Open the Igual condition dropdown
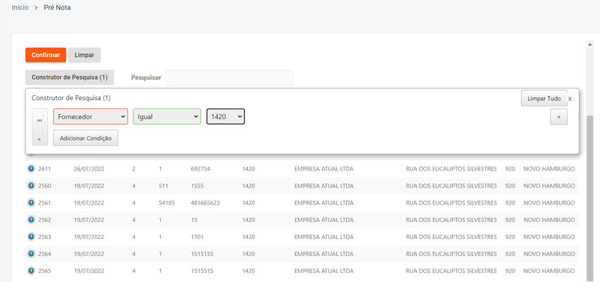 [167, 117]
